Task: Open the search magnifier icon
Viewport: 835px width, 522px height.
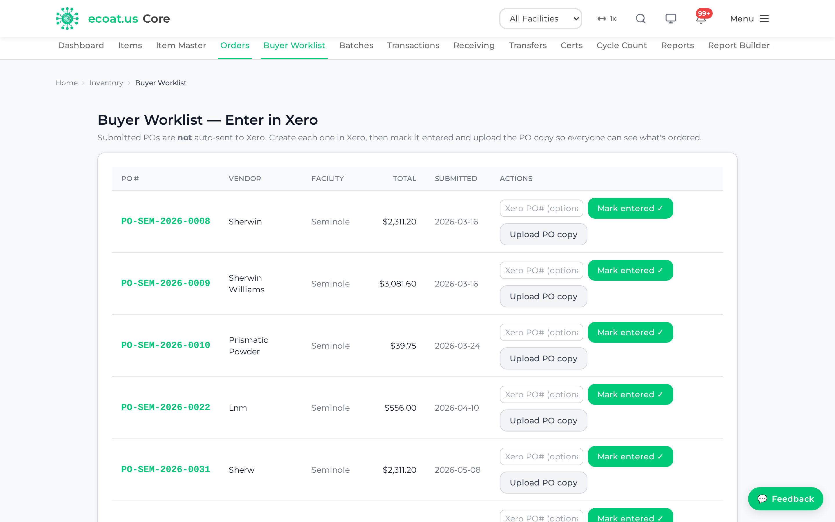Action: (640, 19)
